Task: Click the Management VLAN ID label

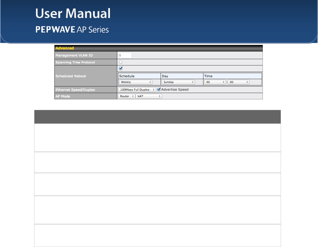Action: pyautogui.click(x=74, y=55)
